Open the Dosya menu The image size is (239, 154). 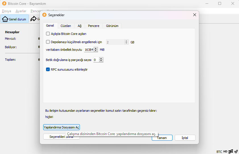click(x=7, y=11)
